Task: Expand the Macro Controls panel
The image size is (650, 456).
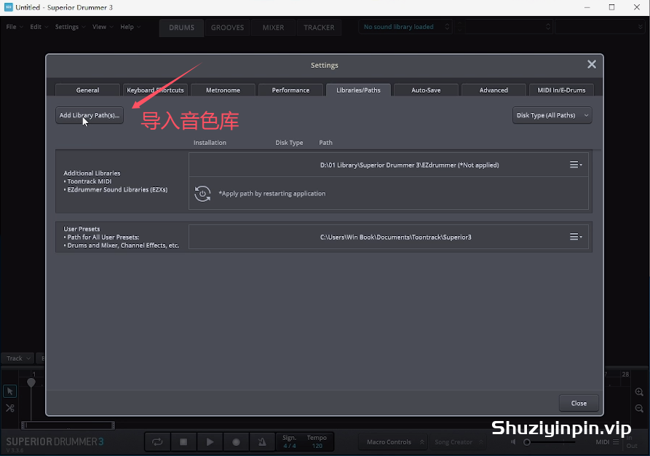Action: [393, 442]
